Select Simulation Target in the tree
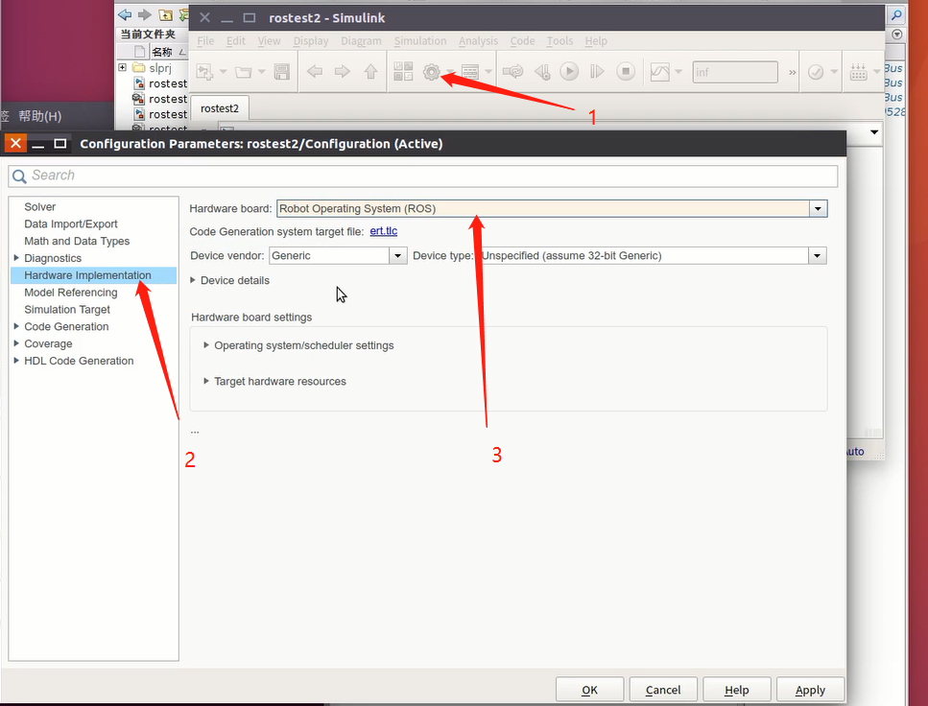This screenshot has width=928, height=706. 67,310
